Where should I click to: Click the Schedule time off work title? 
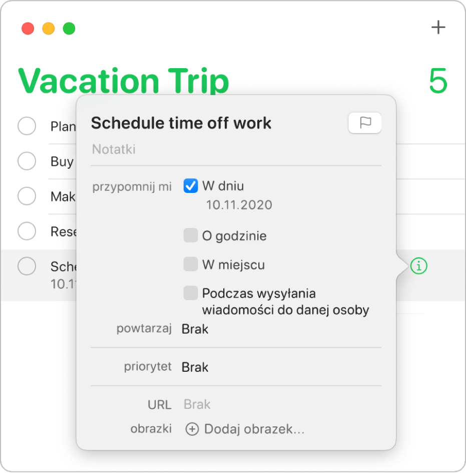(x=181, y=123)
